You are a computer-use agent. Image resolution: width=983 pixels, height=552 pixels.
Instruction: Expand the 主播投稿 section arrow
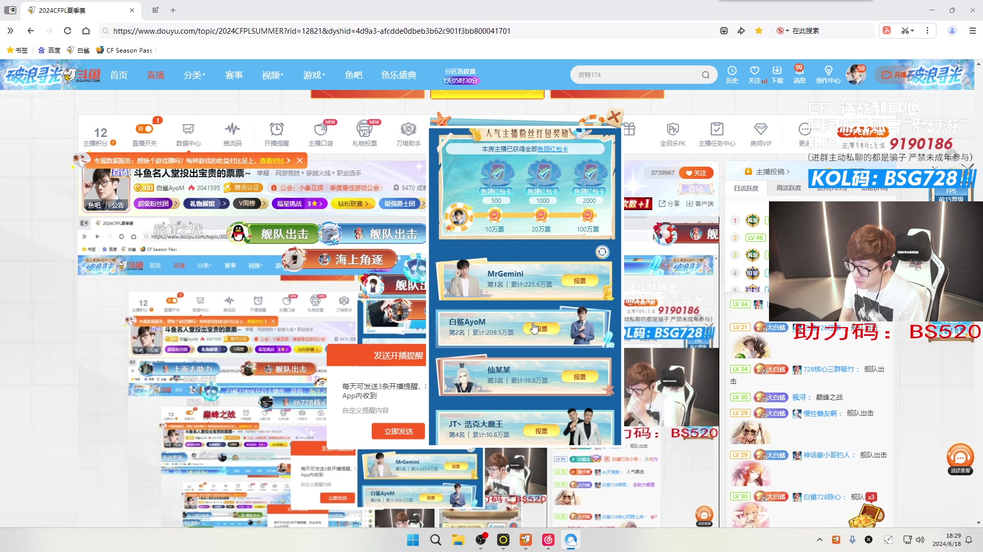(788, 172)
